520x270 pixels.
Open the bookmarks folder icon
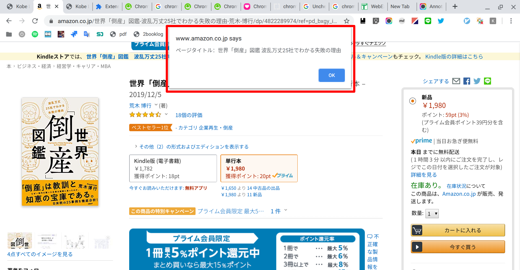point(9,34)
